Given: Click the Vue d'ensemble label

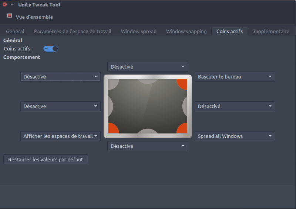Looking at the screenshot, I should click(34, 17).
